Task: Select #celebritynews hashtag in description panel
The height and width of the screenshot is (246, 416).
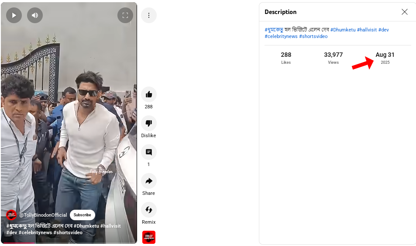Action: tap(281, 36)
